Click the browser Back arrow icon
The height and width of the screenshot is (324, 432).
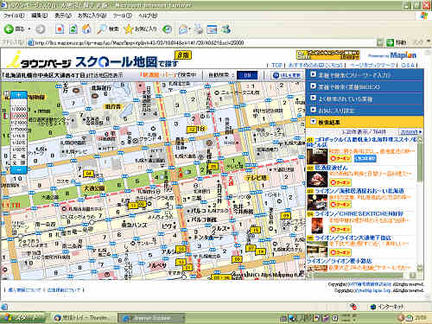pyautogui.click(x=9, y=29)
